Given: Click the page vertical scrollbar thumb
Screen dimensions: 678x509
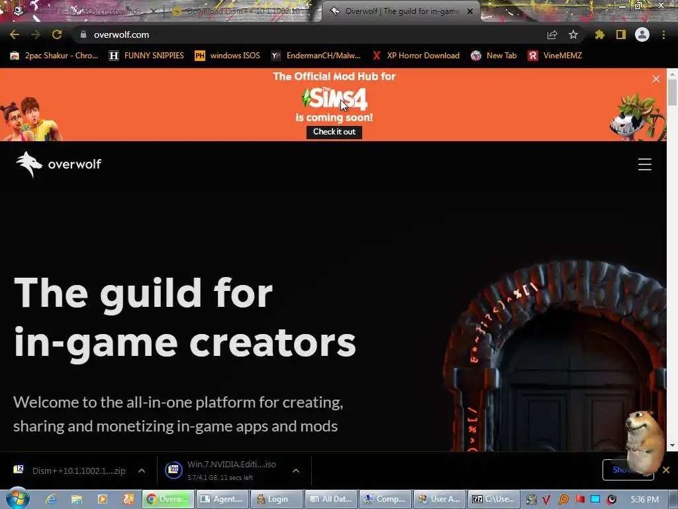Looking at the screenshot, I should (672, 93).
